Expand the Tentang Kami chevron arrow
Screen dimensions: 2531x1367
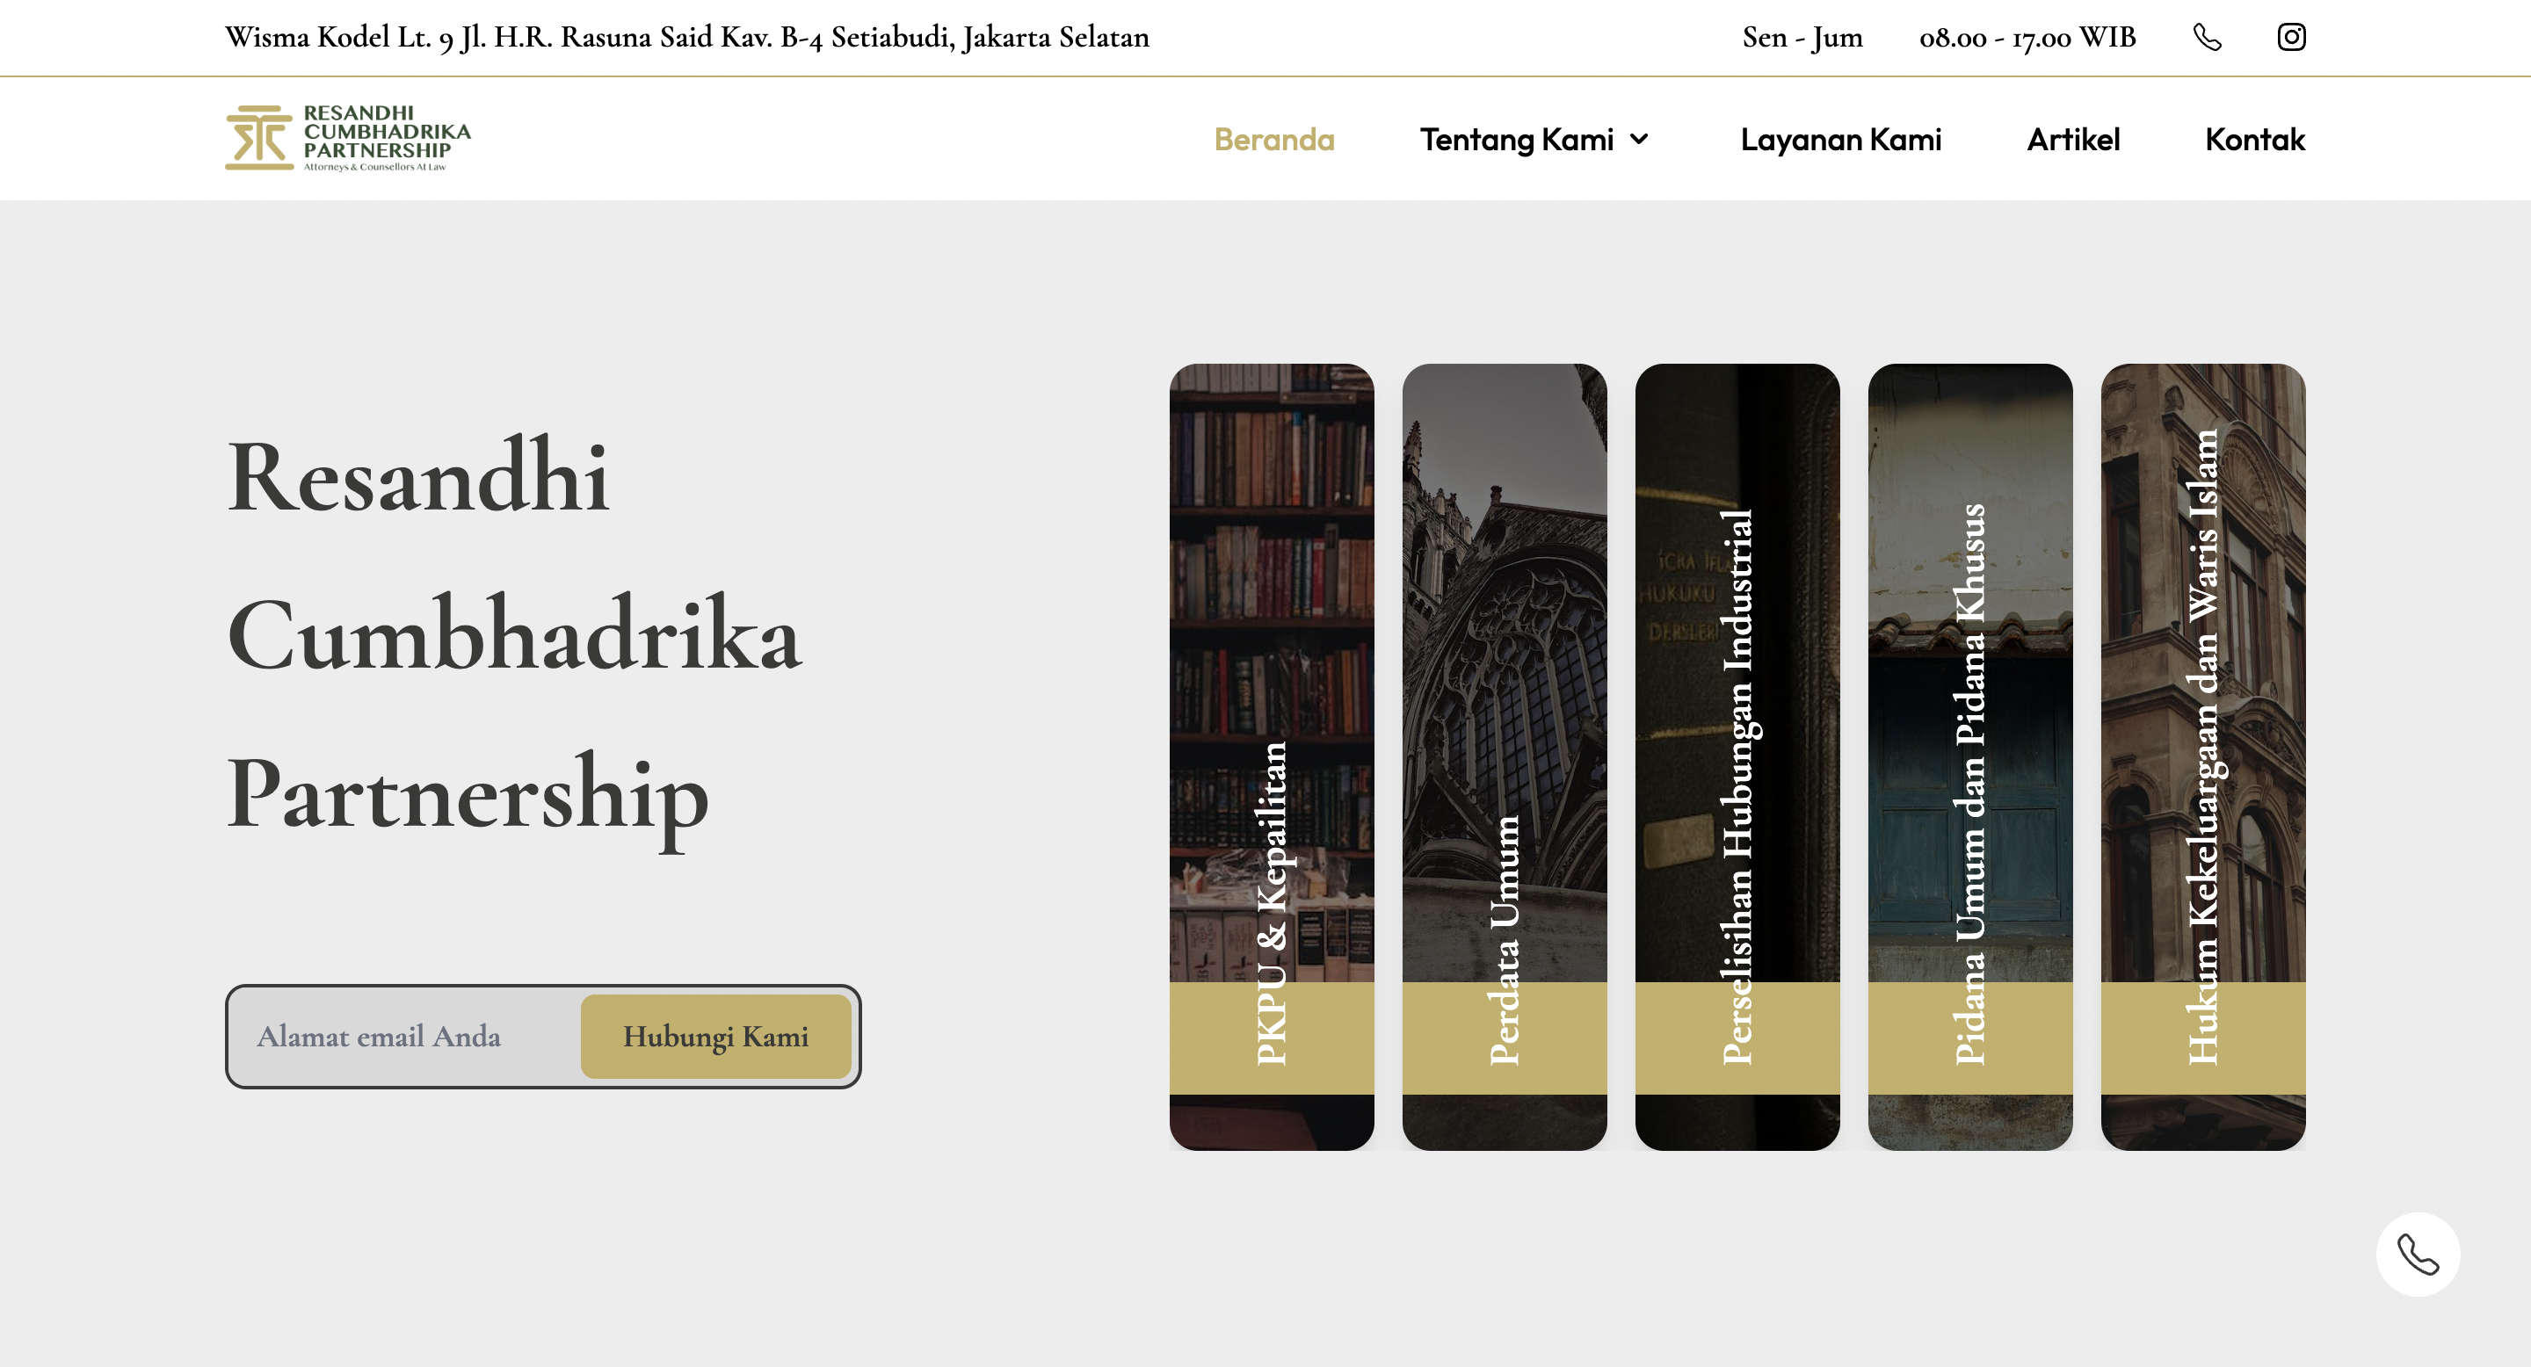[x=1639, y=140]
